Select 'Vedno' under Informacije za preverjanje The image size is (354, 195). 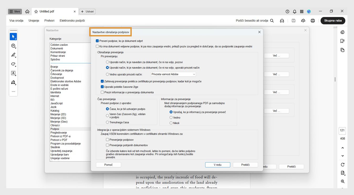click(x=171, y=118)
